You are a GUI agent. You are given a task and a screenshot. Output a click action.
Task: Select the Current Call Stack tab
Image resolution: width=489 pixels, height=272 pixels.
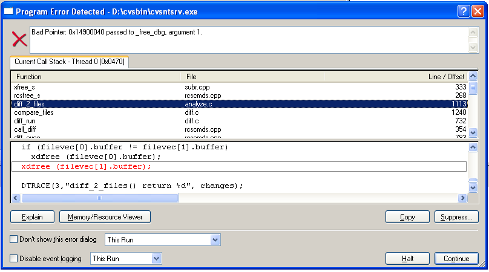[69, 62]
